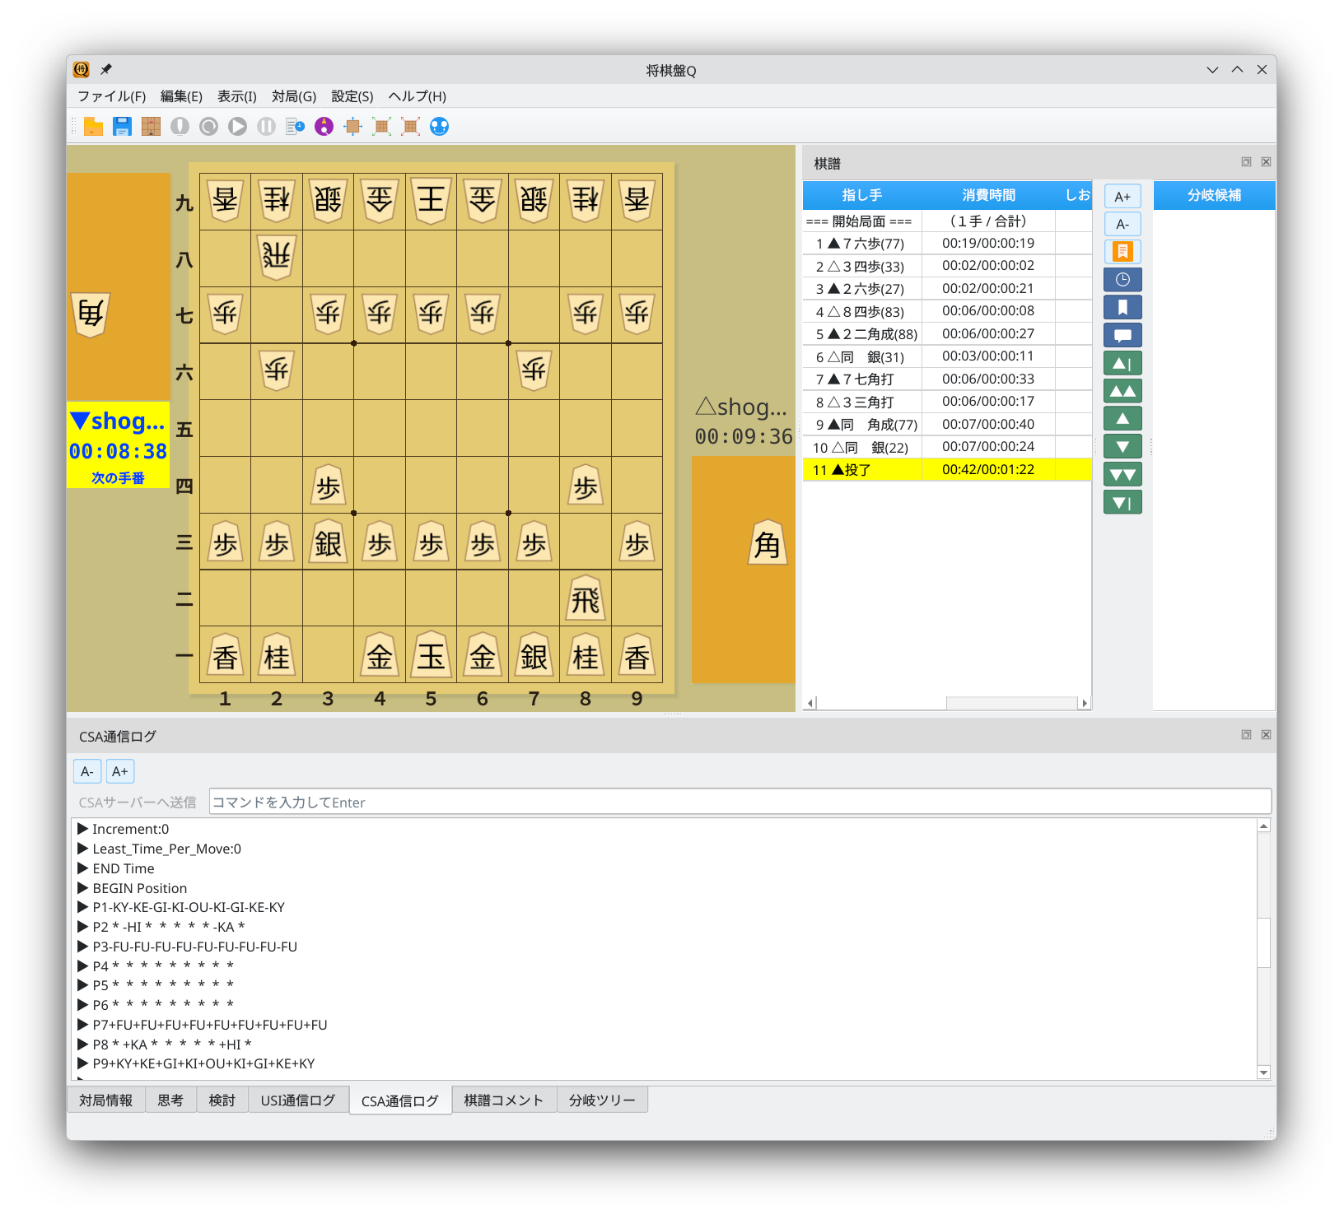
Task: Click the board icon with red corner arrows
Action: 410,126
